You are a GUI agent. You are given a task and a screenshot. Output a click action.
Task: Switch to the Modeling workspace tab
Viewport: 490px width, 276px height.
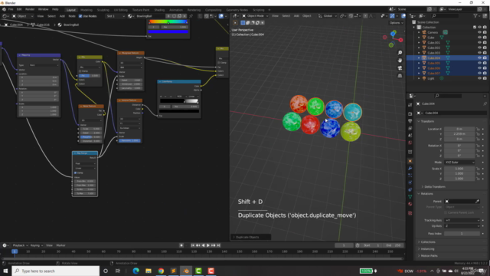click(x=87, y=10)
